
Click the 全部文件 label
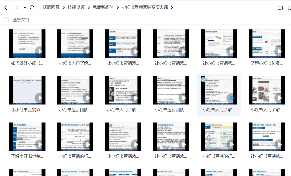(x=21, y=20)
